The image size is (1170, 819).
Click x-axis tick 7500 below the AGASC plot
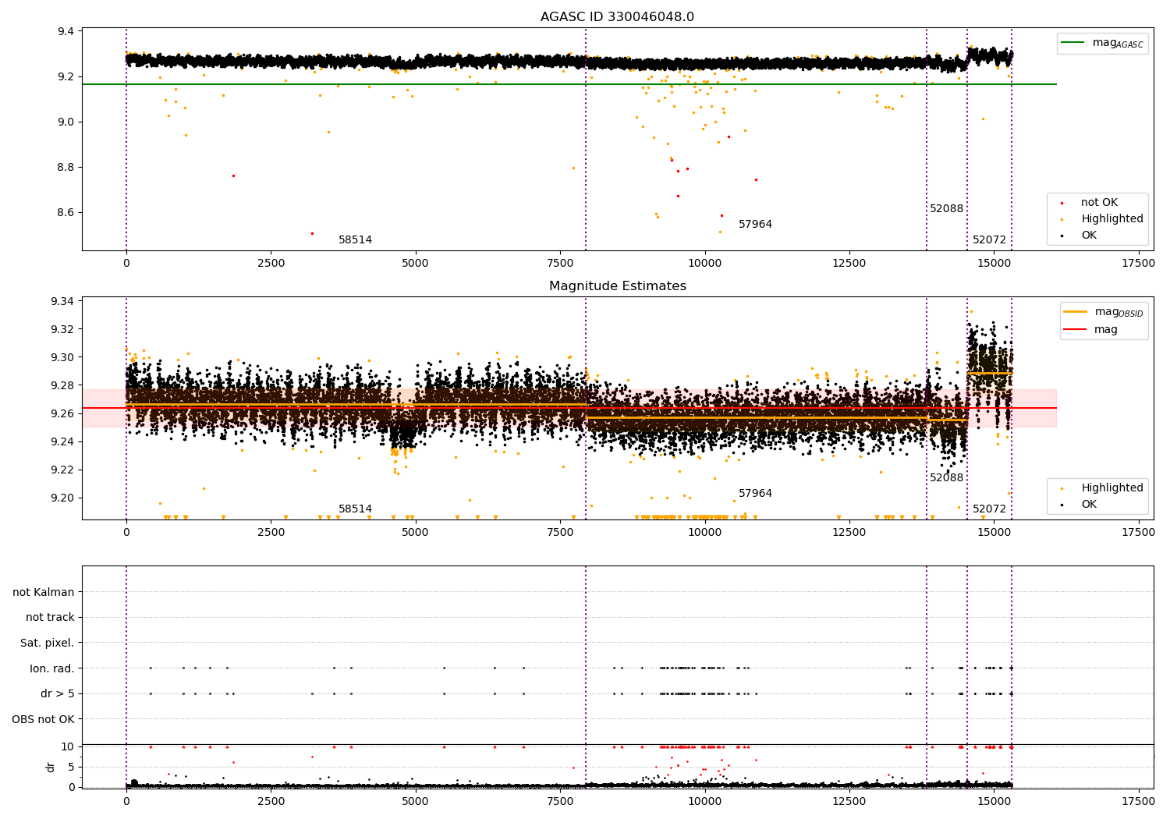click(x=560, y=264)
